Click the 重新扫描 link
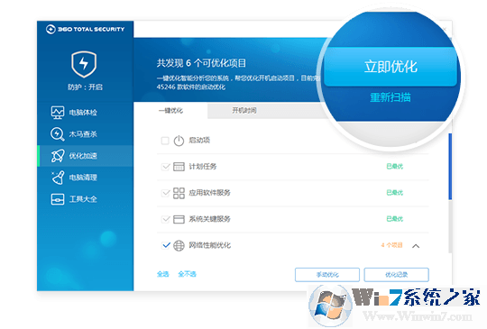Viewport: 487px width, 329px height. tap(391, 97)
